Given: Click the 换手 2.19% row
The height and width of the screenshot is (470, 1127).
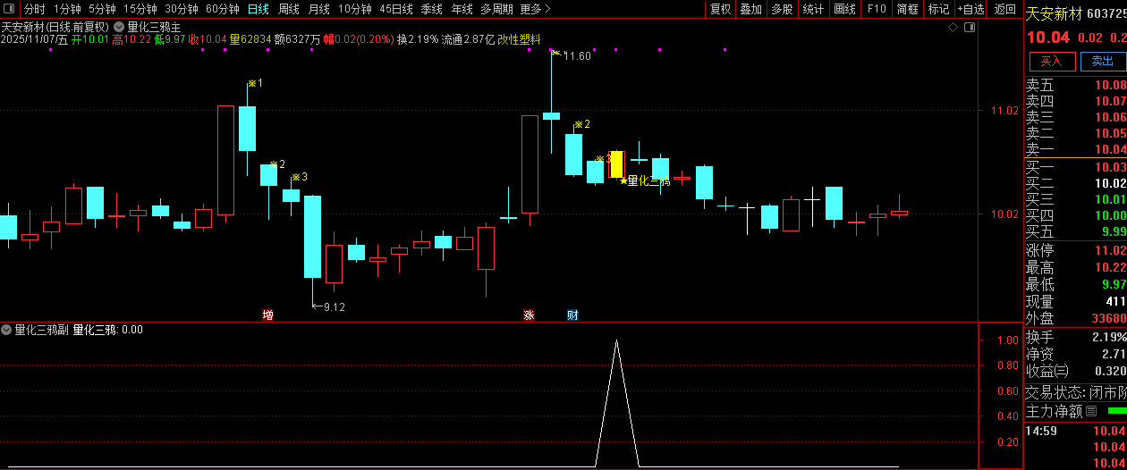Looking at the screenshot, I should pos(1076,337).
